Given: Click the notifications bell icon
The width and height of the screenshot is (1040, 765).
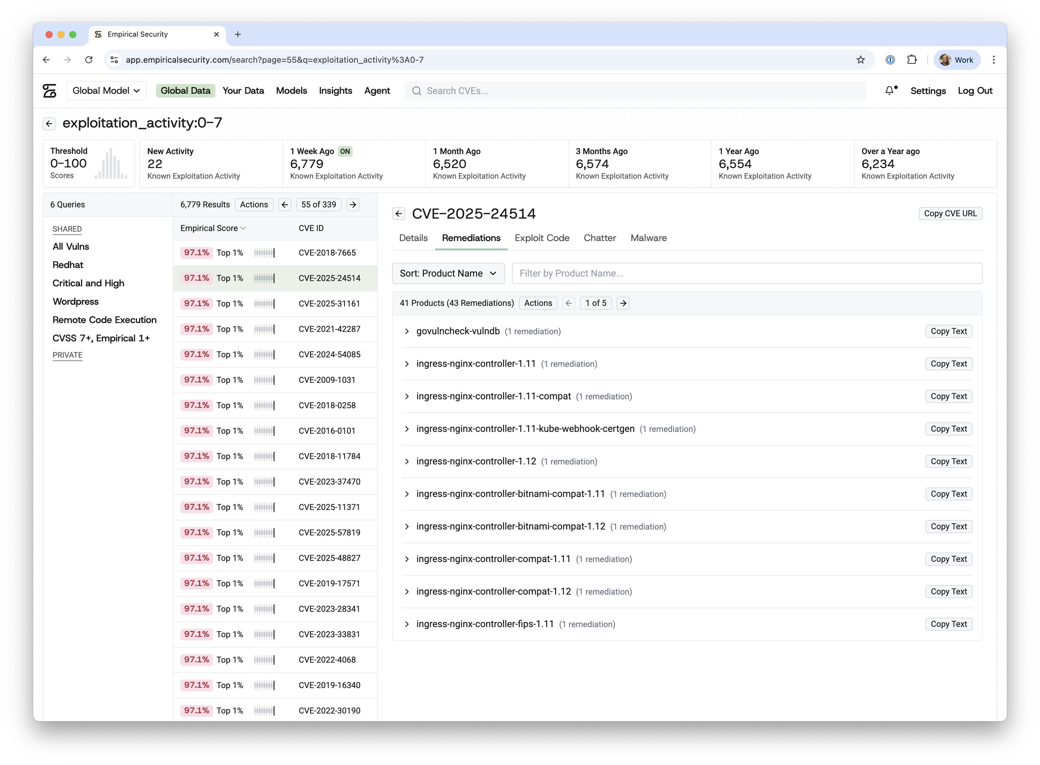Looking at the screenshot, I should tap(889, 91).
